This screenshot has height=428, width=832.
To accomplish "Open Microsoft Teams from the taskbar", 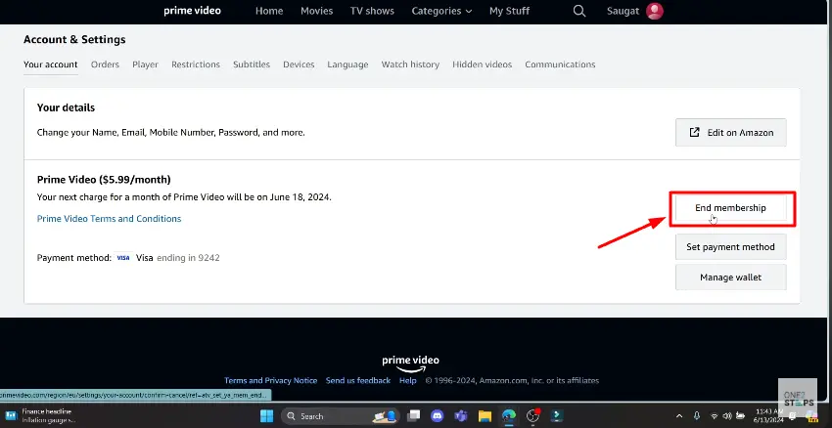I will pyautogui.click(x=461, y=416).
